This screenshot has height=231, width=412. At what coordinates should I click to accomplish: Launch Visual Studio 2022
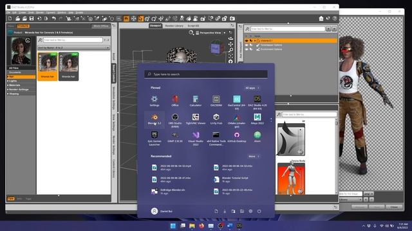tap(196, 138)
